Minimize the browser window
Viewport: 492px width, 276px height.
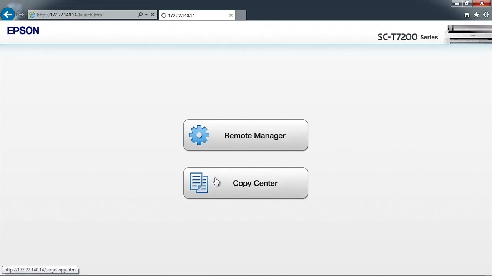coord(457,3)
